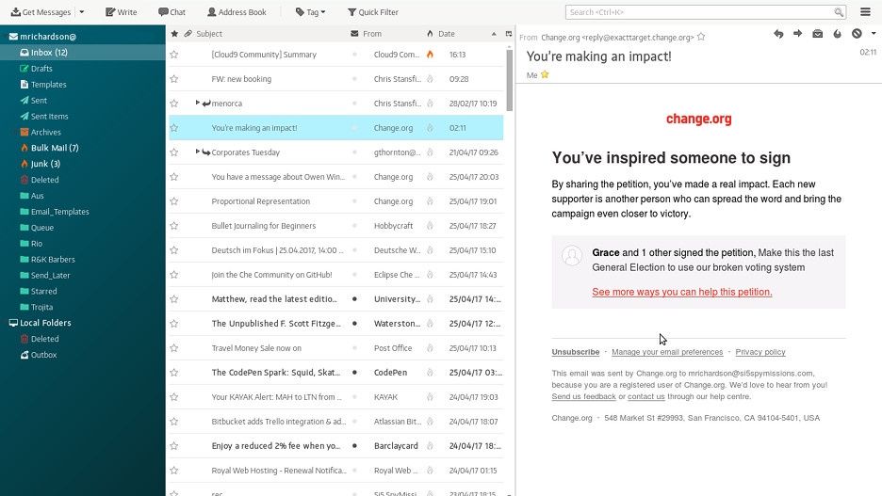Sort by junk status column header

pyautogui.click(x=431, y=34)
